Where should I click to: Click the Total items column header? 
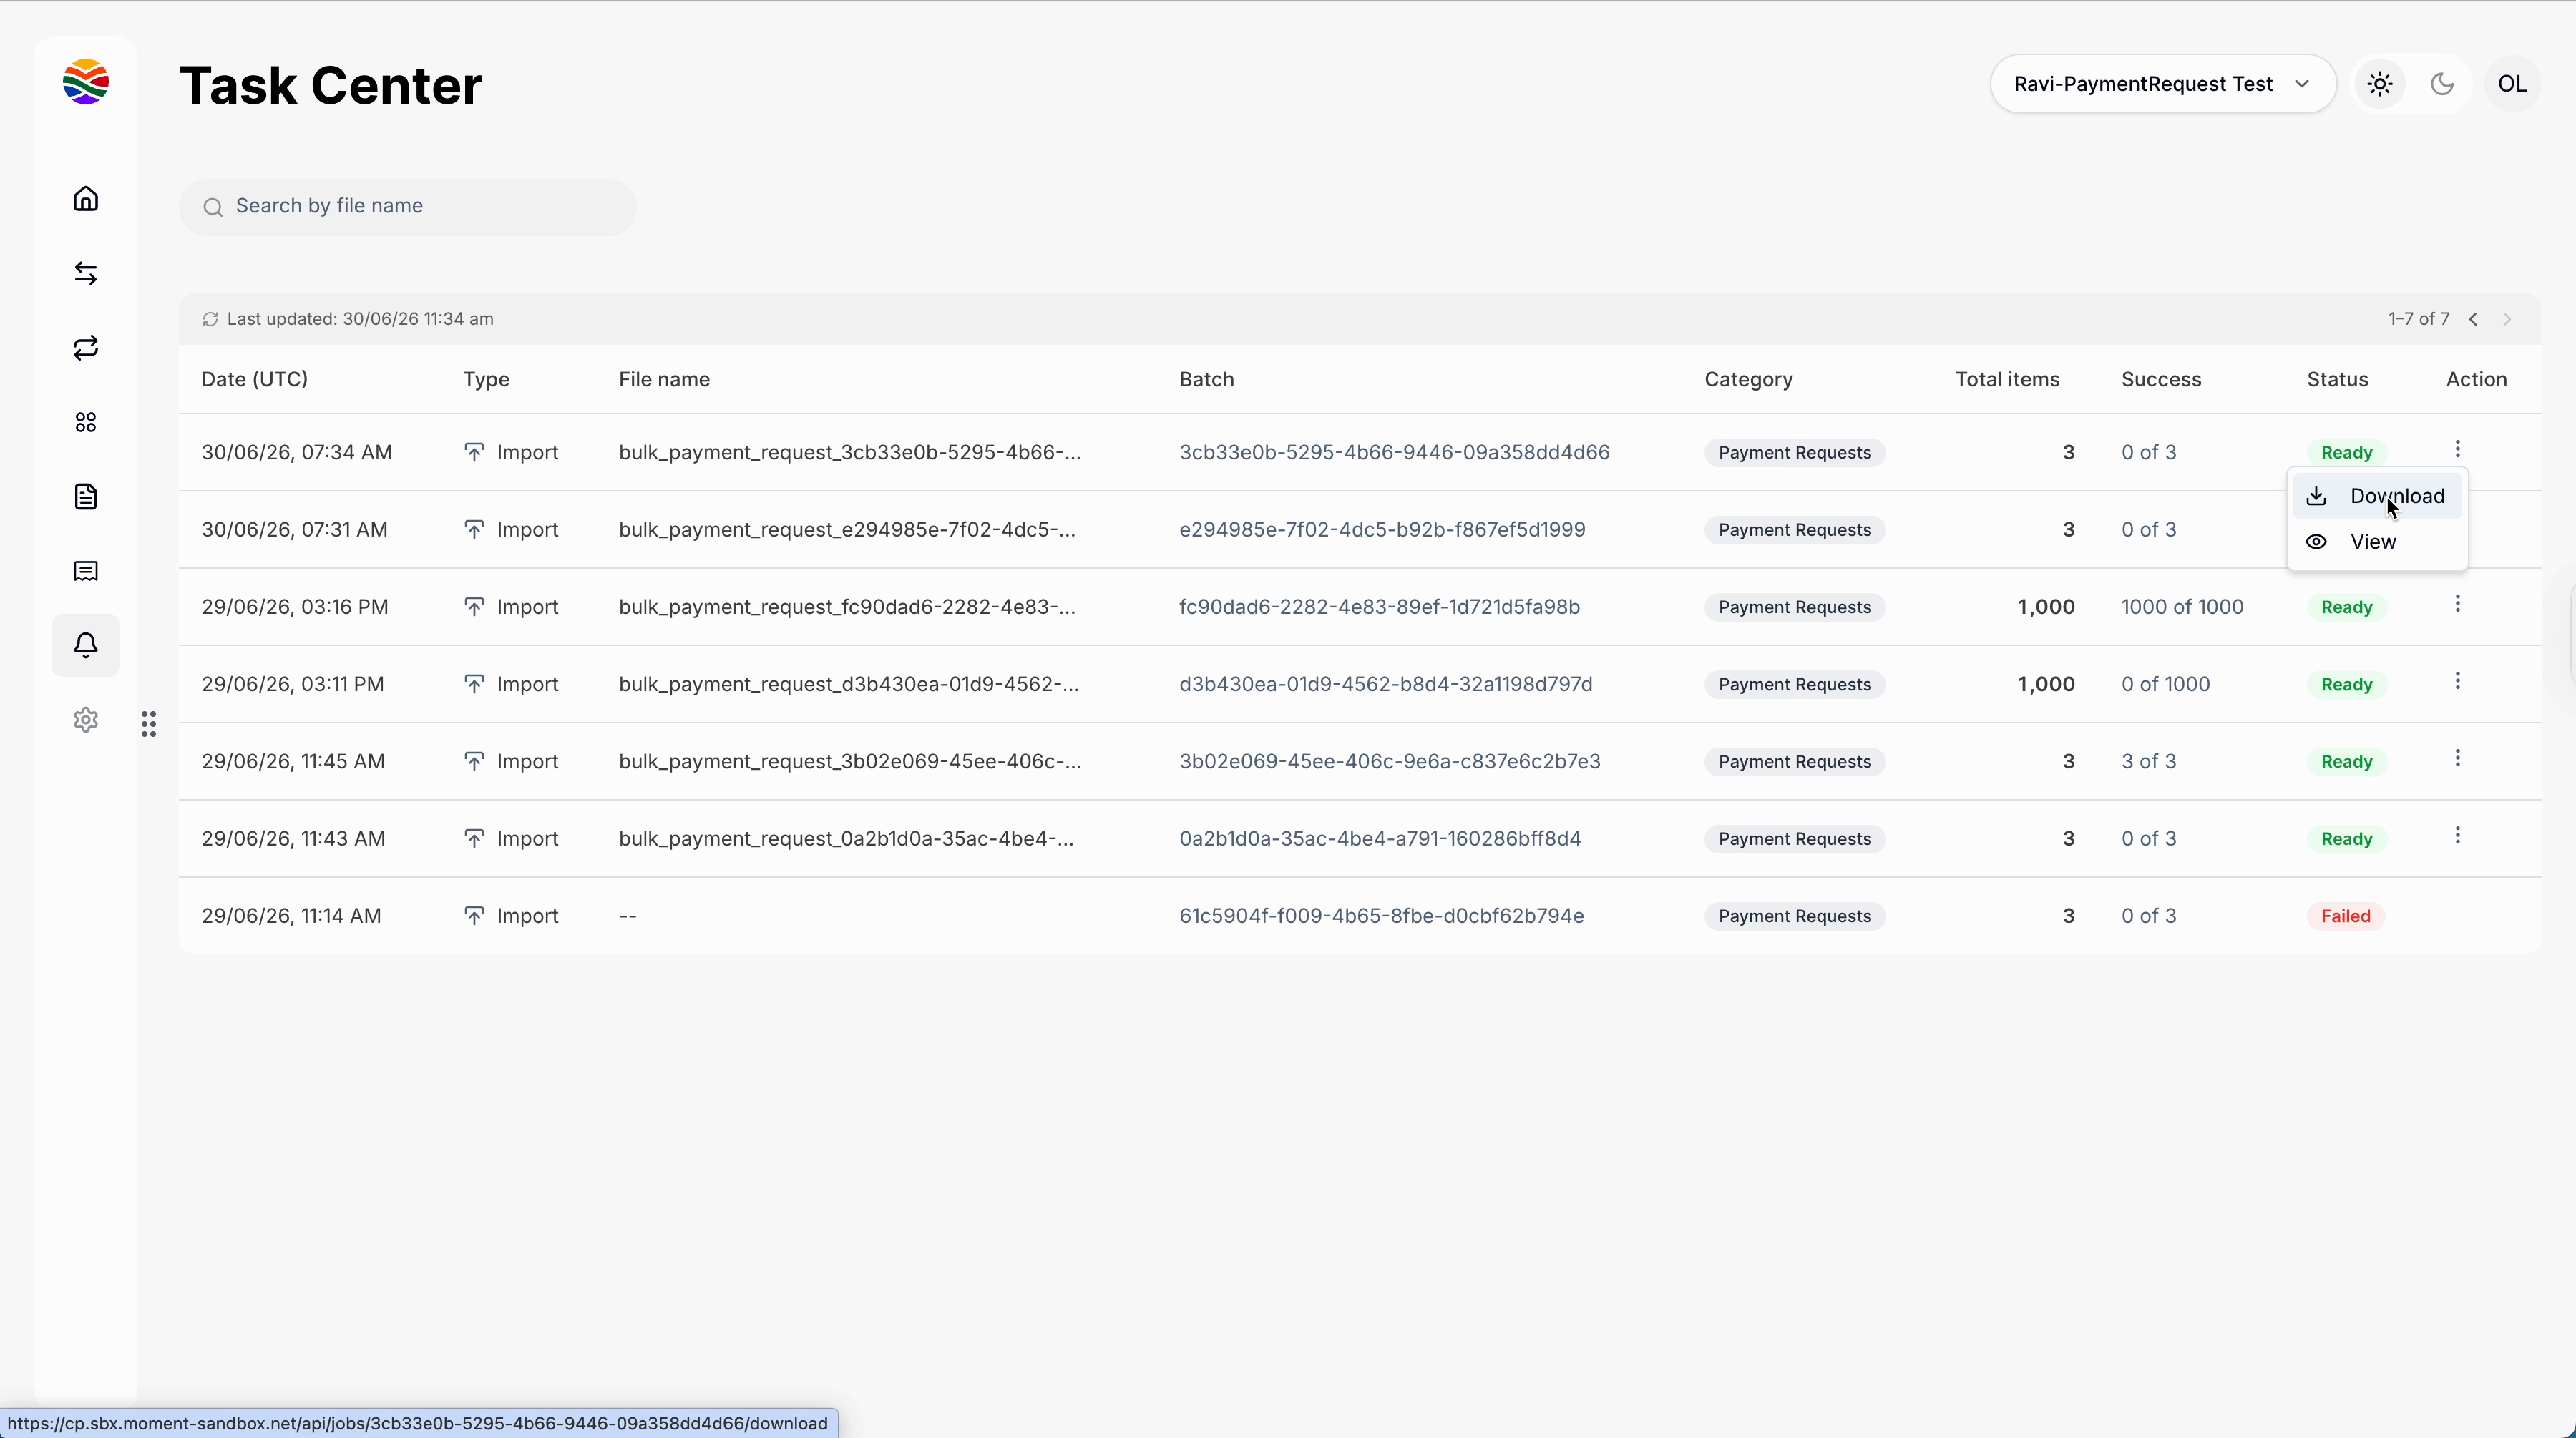[2007, 379]
